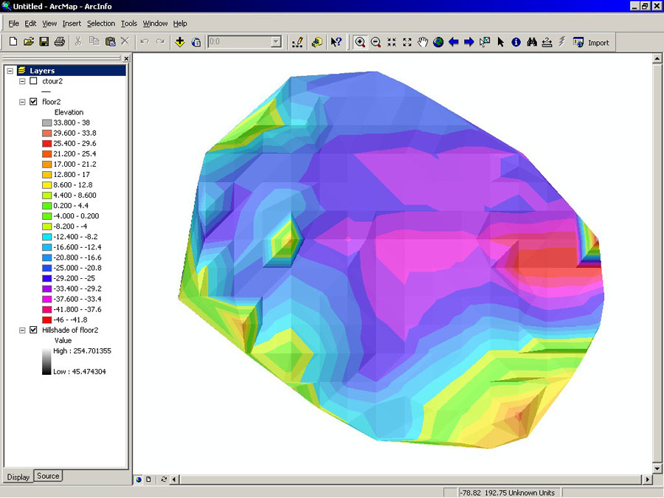Switch to Data View globe icon
The height and width of the screenshot is (498, 664).
(139, 480)
